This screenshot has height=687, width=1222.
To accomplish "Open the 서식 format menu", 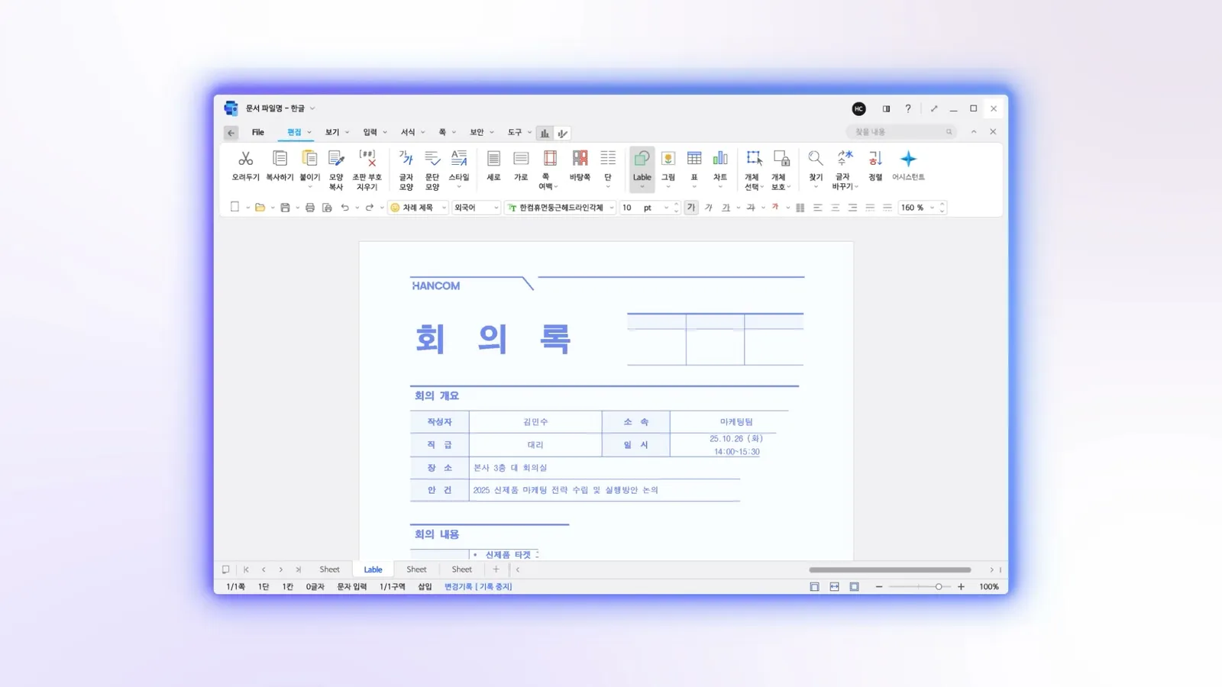I will pyautogui.click(x=413, y=132).
